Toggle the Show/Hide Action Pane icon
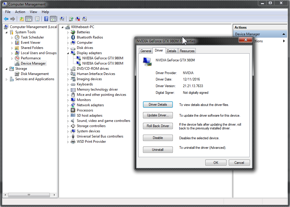The image size is (290, 207). [x=53, y=19]
